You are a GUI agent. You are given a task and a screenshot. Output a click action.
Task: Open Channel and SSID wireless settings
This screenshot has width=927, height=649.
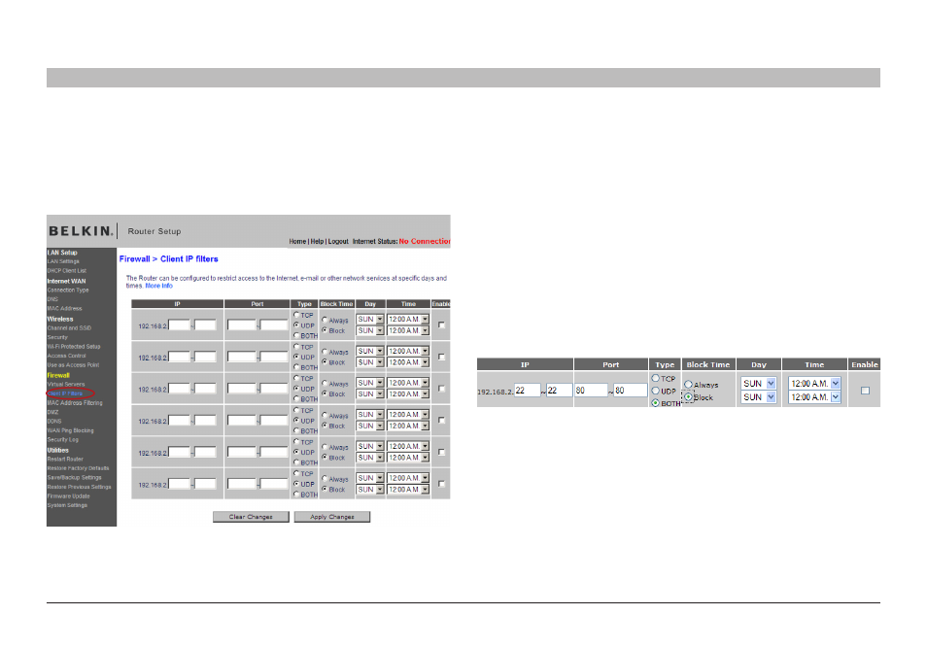(x=69, y=328)
